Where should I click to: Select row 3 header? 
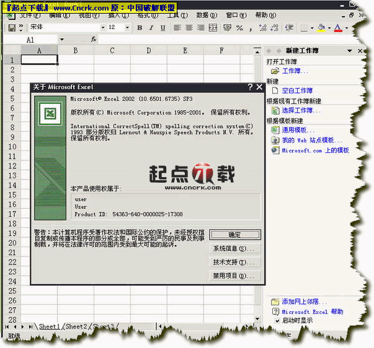point(12,79)
